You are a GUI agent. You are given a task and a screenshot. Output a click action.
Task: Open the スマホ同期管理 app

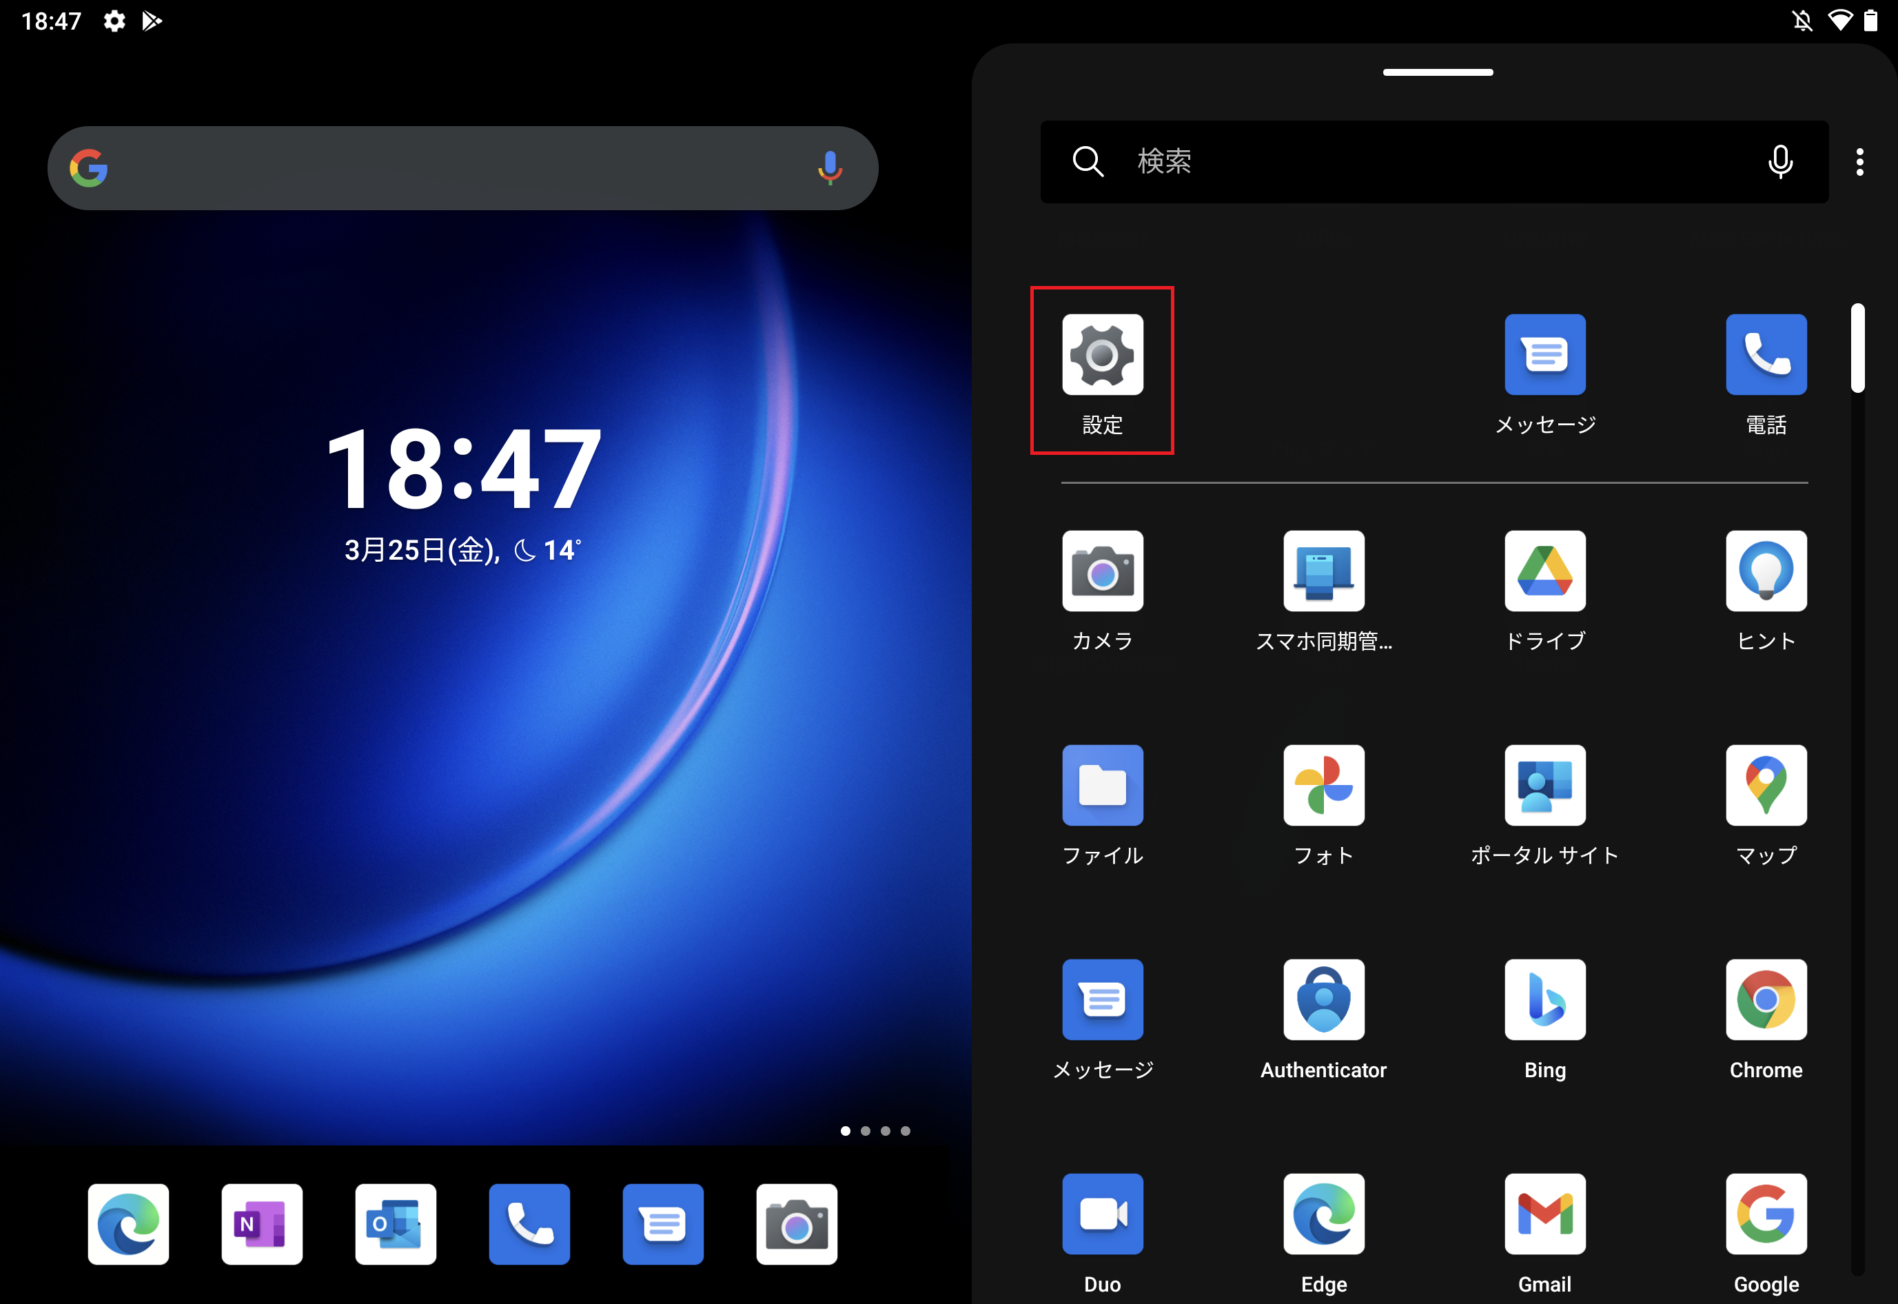1324,571
